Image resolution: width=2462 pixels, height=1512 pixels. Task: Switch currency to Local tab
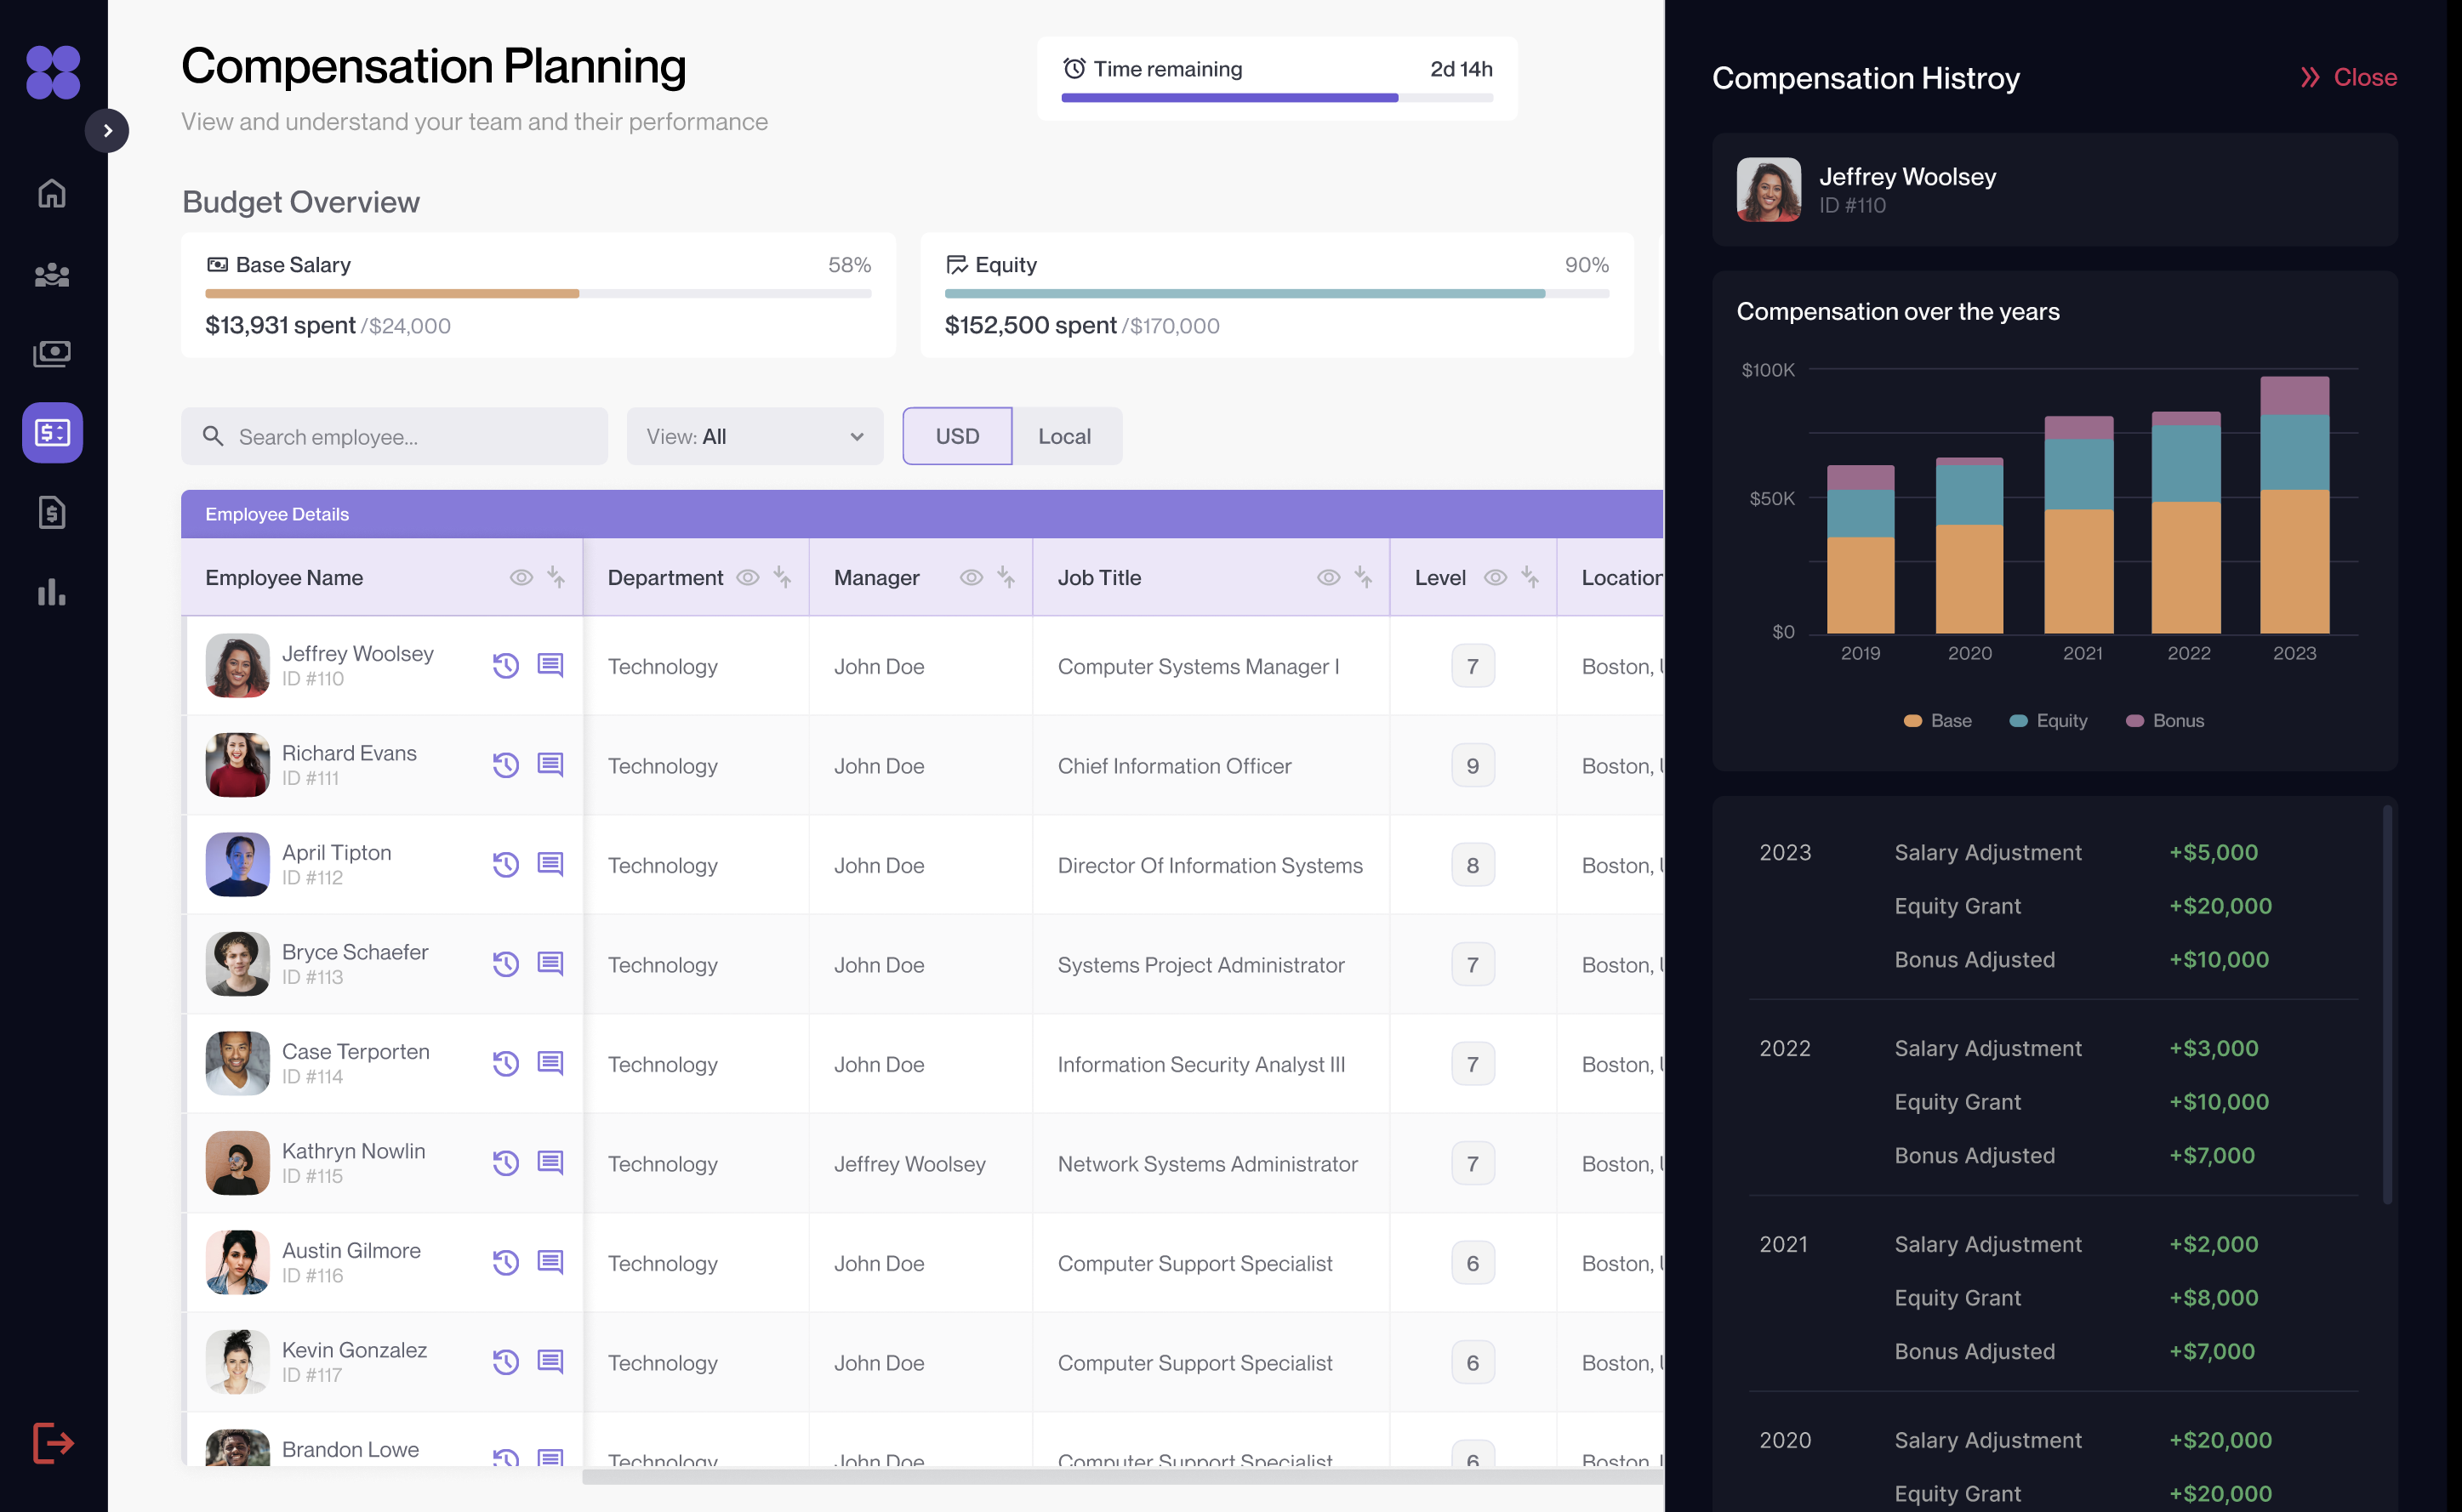[1064, 436]
